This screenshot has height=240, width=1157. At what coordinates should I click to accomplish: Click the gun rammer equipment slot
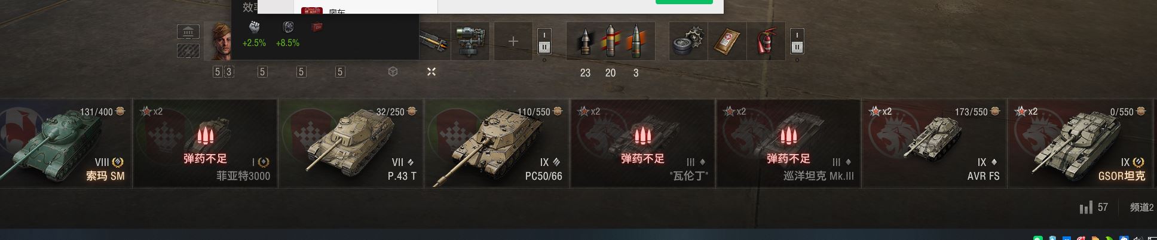point(434,41)
